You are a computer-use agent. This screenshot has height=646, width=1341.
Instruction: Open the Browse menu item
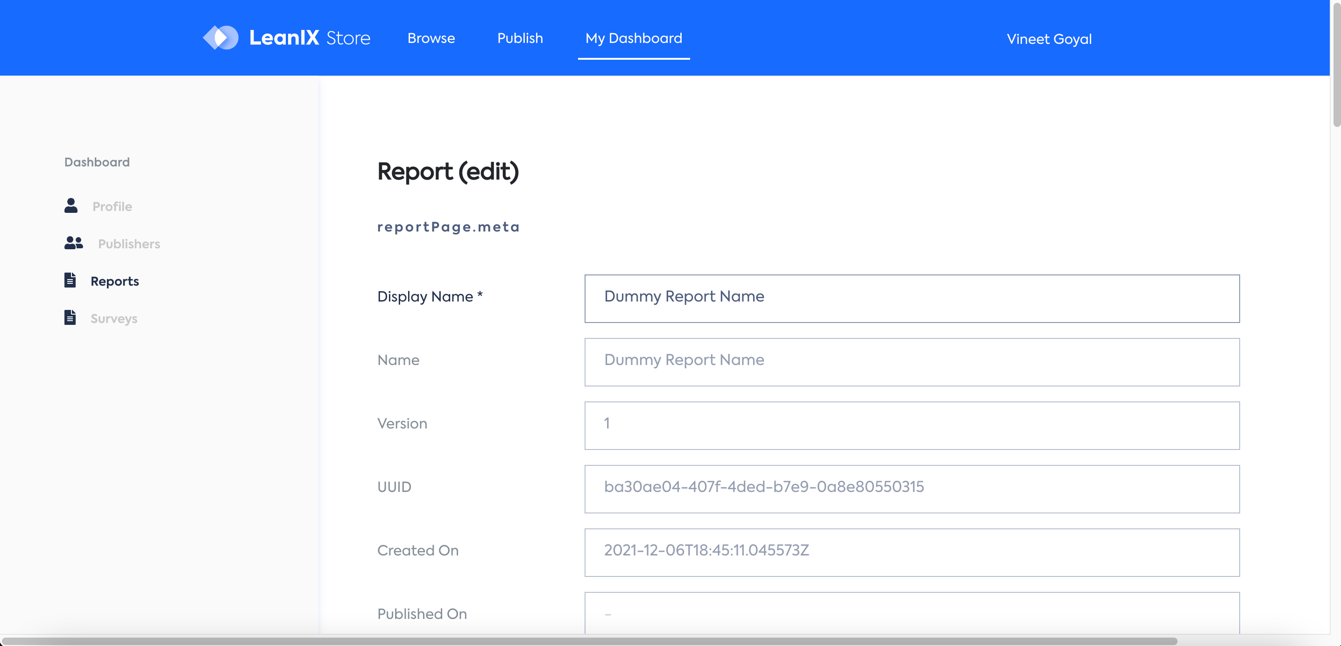click(431, 38)
